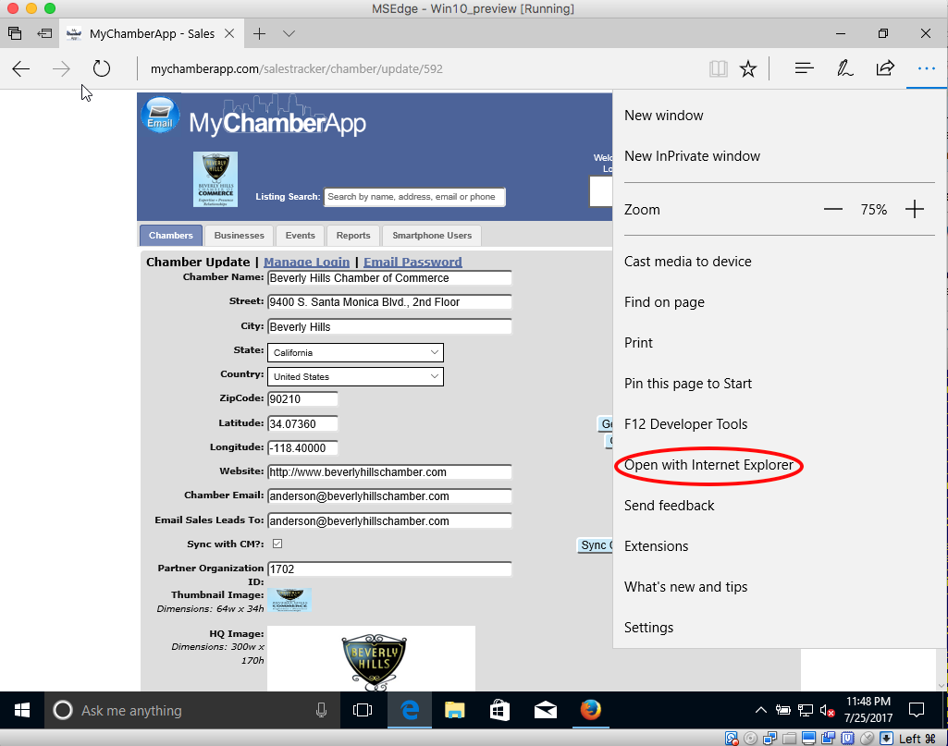Open the Hub icon in toolbar

tap(805, 68)
